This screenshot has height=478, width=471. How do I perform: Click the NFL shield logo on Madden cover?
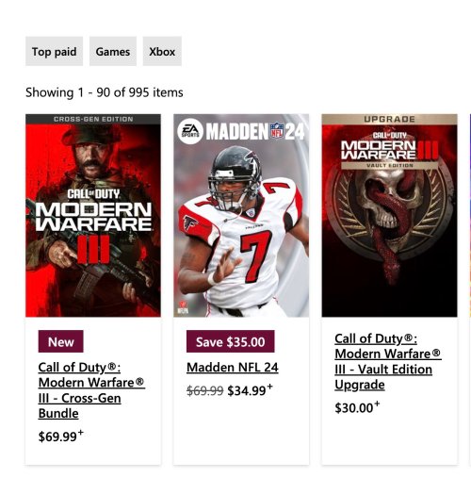tap(277, 131)
